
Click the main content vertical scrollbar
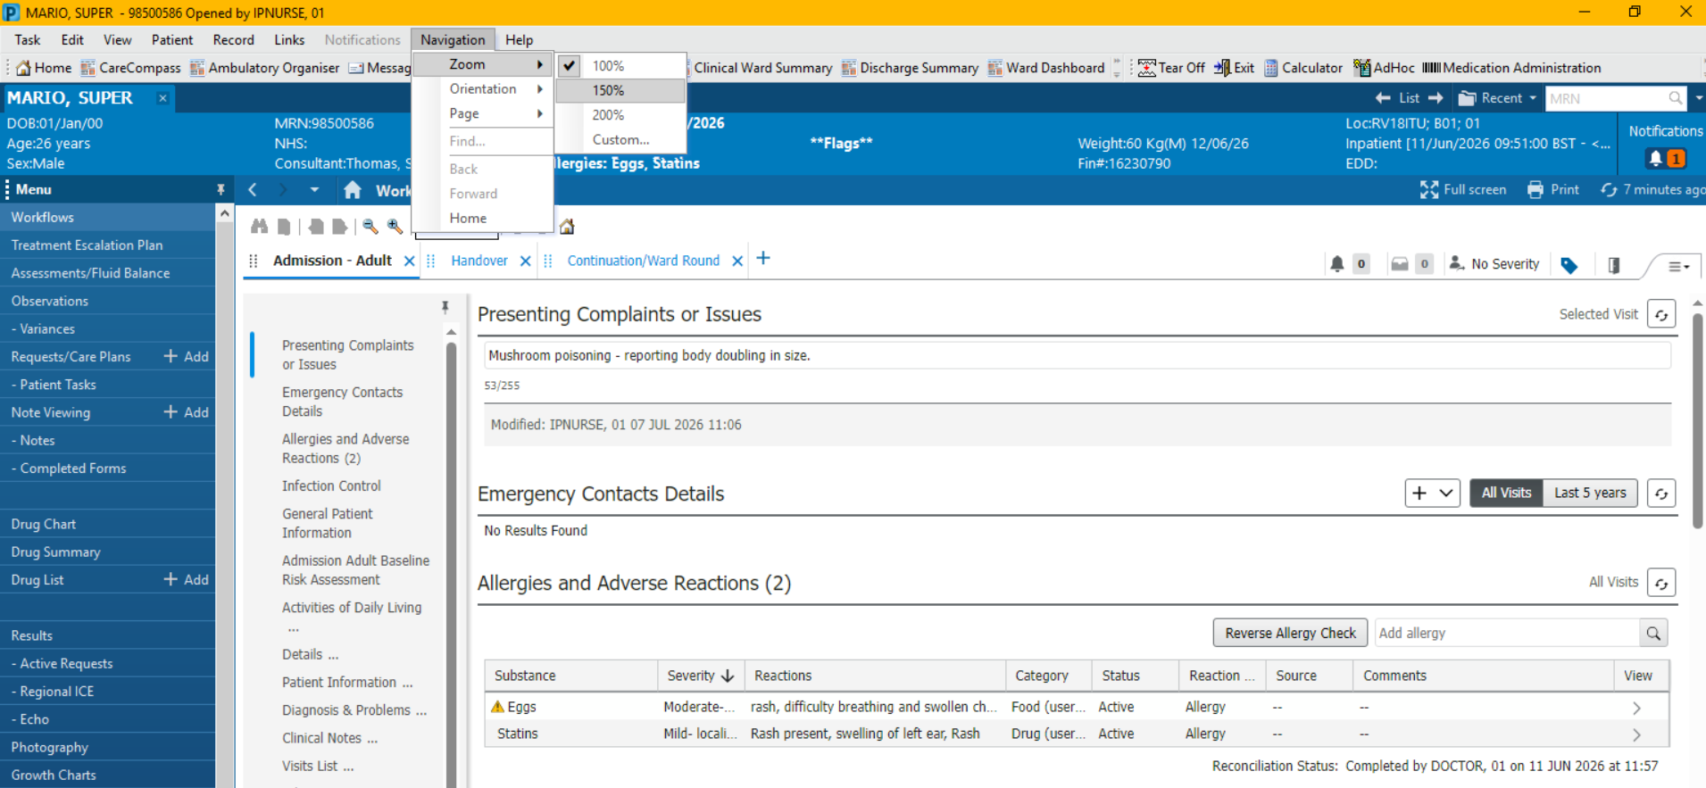tap(1697, 419)
